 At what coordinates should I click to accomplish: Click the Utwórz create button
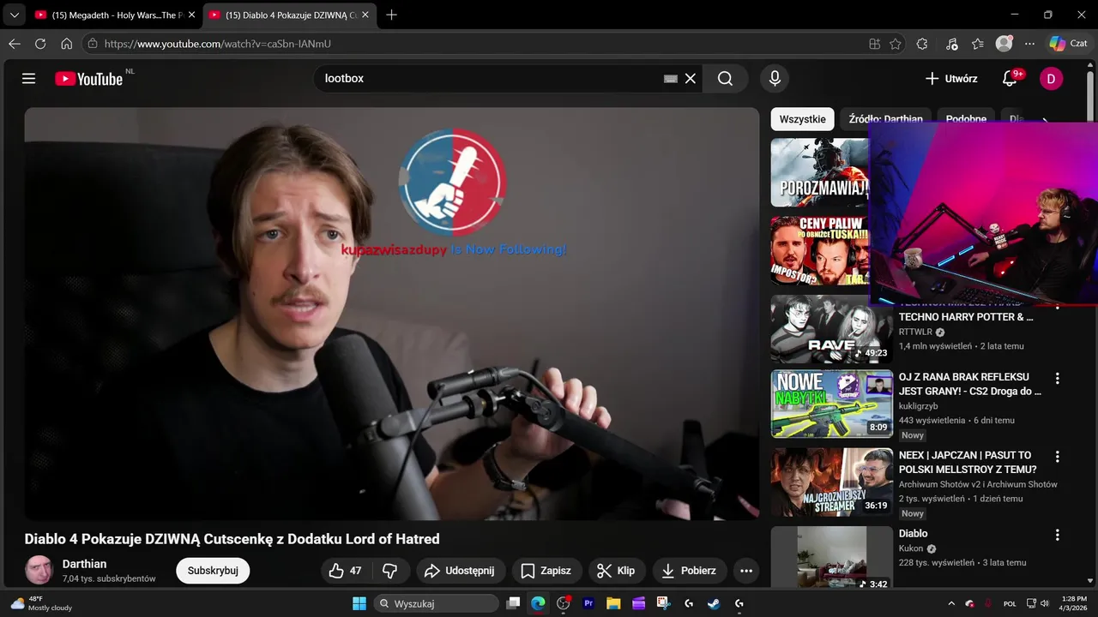950,79
